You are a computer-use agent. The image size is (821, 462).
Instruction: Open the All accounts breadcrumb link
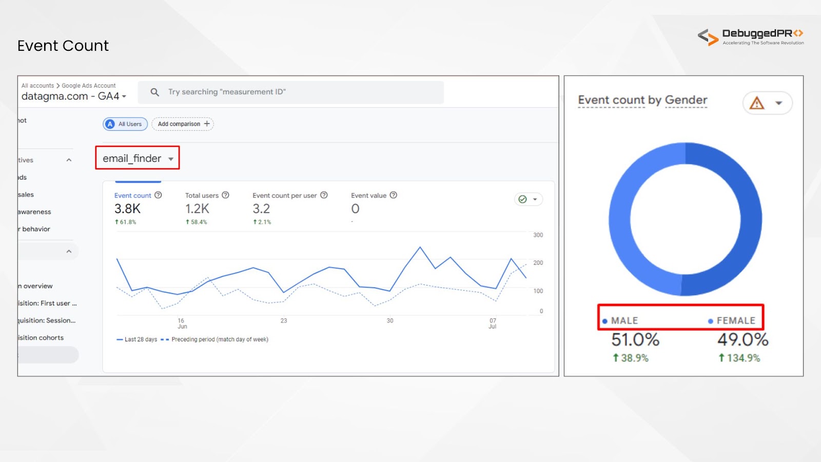[x=37, y=86]
